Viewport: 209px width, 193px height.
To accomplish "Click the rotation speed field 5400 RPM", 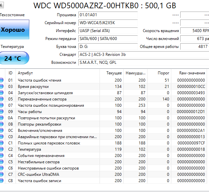I will [x=195, y=31].
